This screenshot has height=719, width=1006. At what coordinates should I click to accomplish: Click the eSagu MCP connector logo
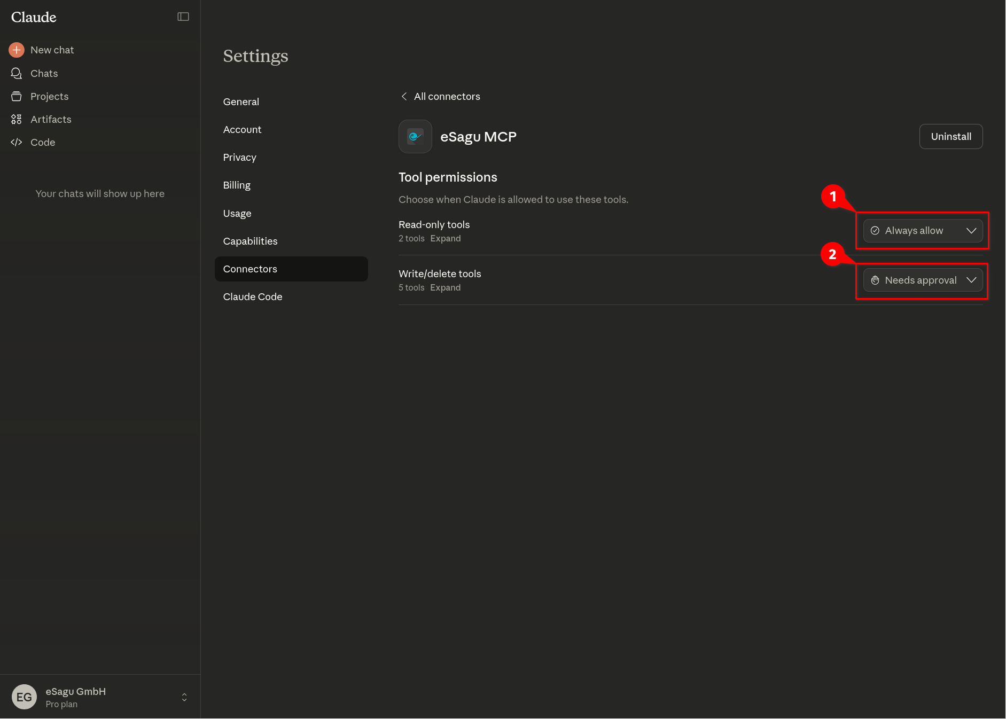tap(415, 137)
